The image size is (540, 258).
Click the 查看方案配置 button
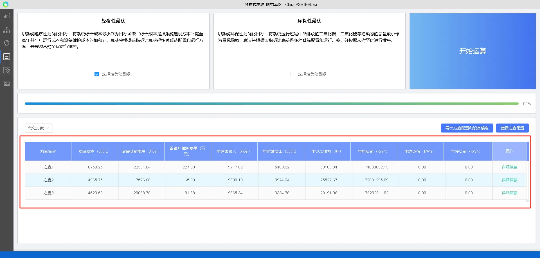tap(512, 128)
